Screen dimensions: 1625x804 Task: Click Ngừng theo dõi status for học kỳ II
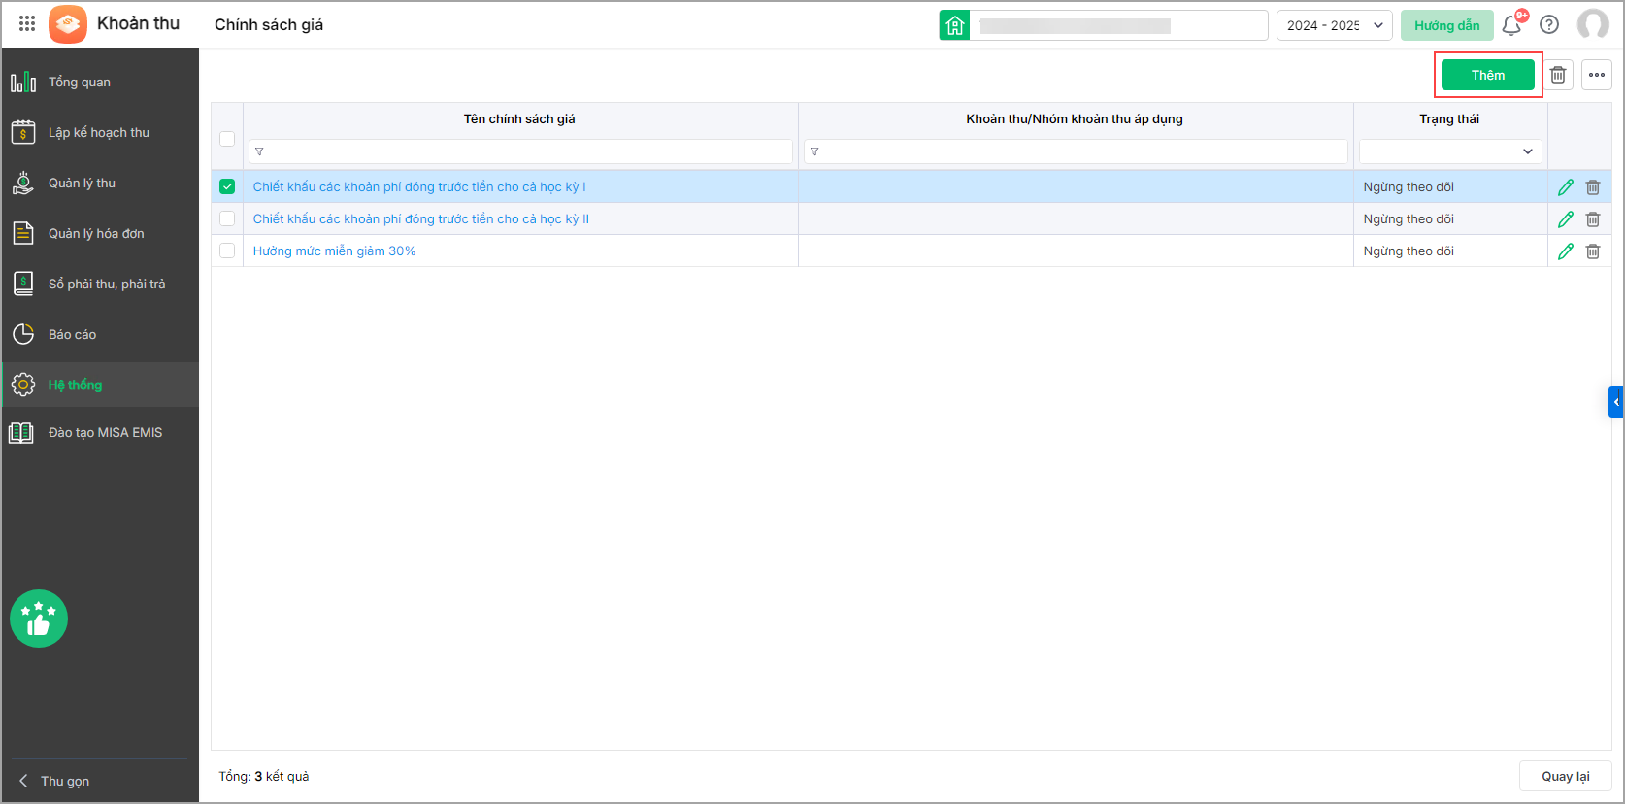[1409, 219]
